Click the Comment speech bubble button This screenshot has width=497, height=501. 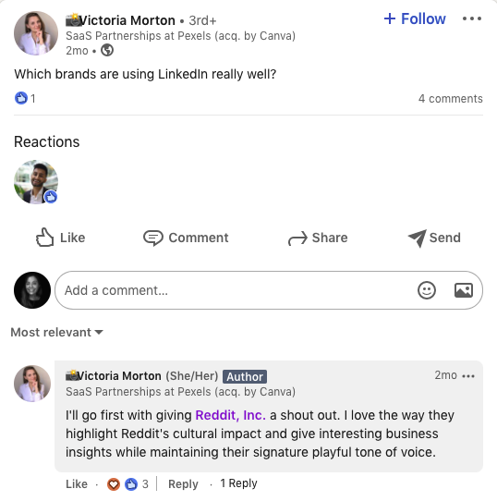(186, 238)
